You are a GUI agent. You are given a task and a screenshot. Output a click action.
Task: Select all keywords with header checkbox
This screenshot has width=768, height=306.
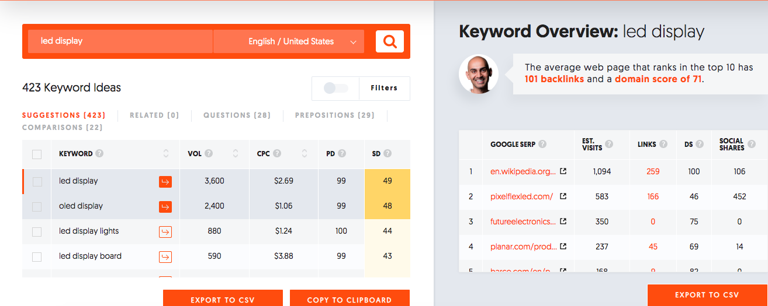pos(37,154)
